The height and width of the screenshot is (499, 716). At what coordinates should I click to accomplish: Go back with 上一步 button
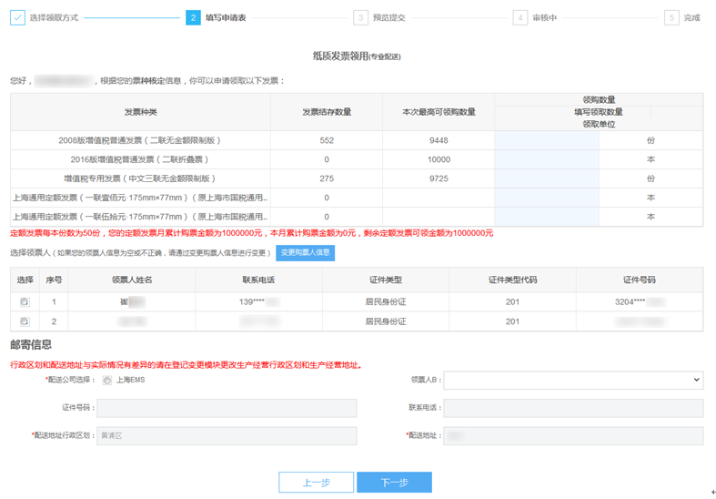coord(316,483)
